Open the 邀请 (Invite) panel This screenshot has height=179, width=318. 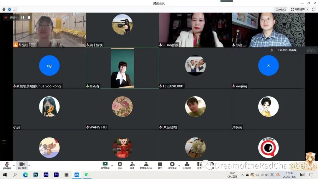tap(132, 165)
